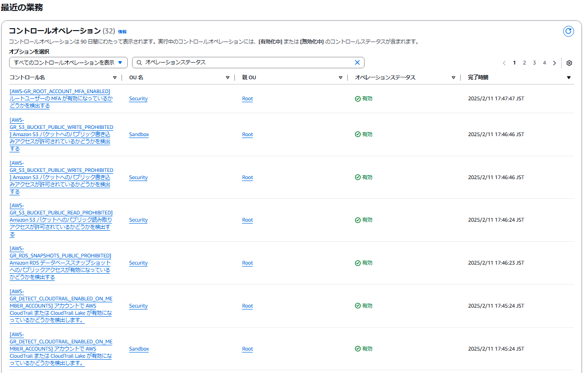Select page 1 in pagination
This screenshot has height=373, width=587.
tap(515, 63)
